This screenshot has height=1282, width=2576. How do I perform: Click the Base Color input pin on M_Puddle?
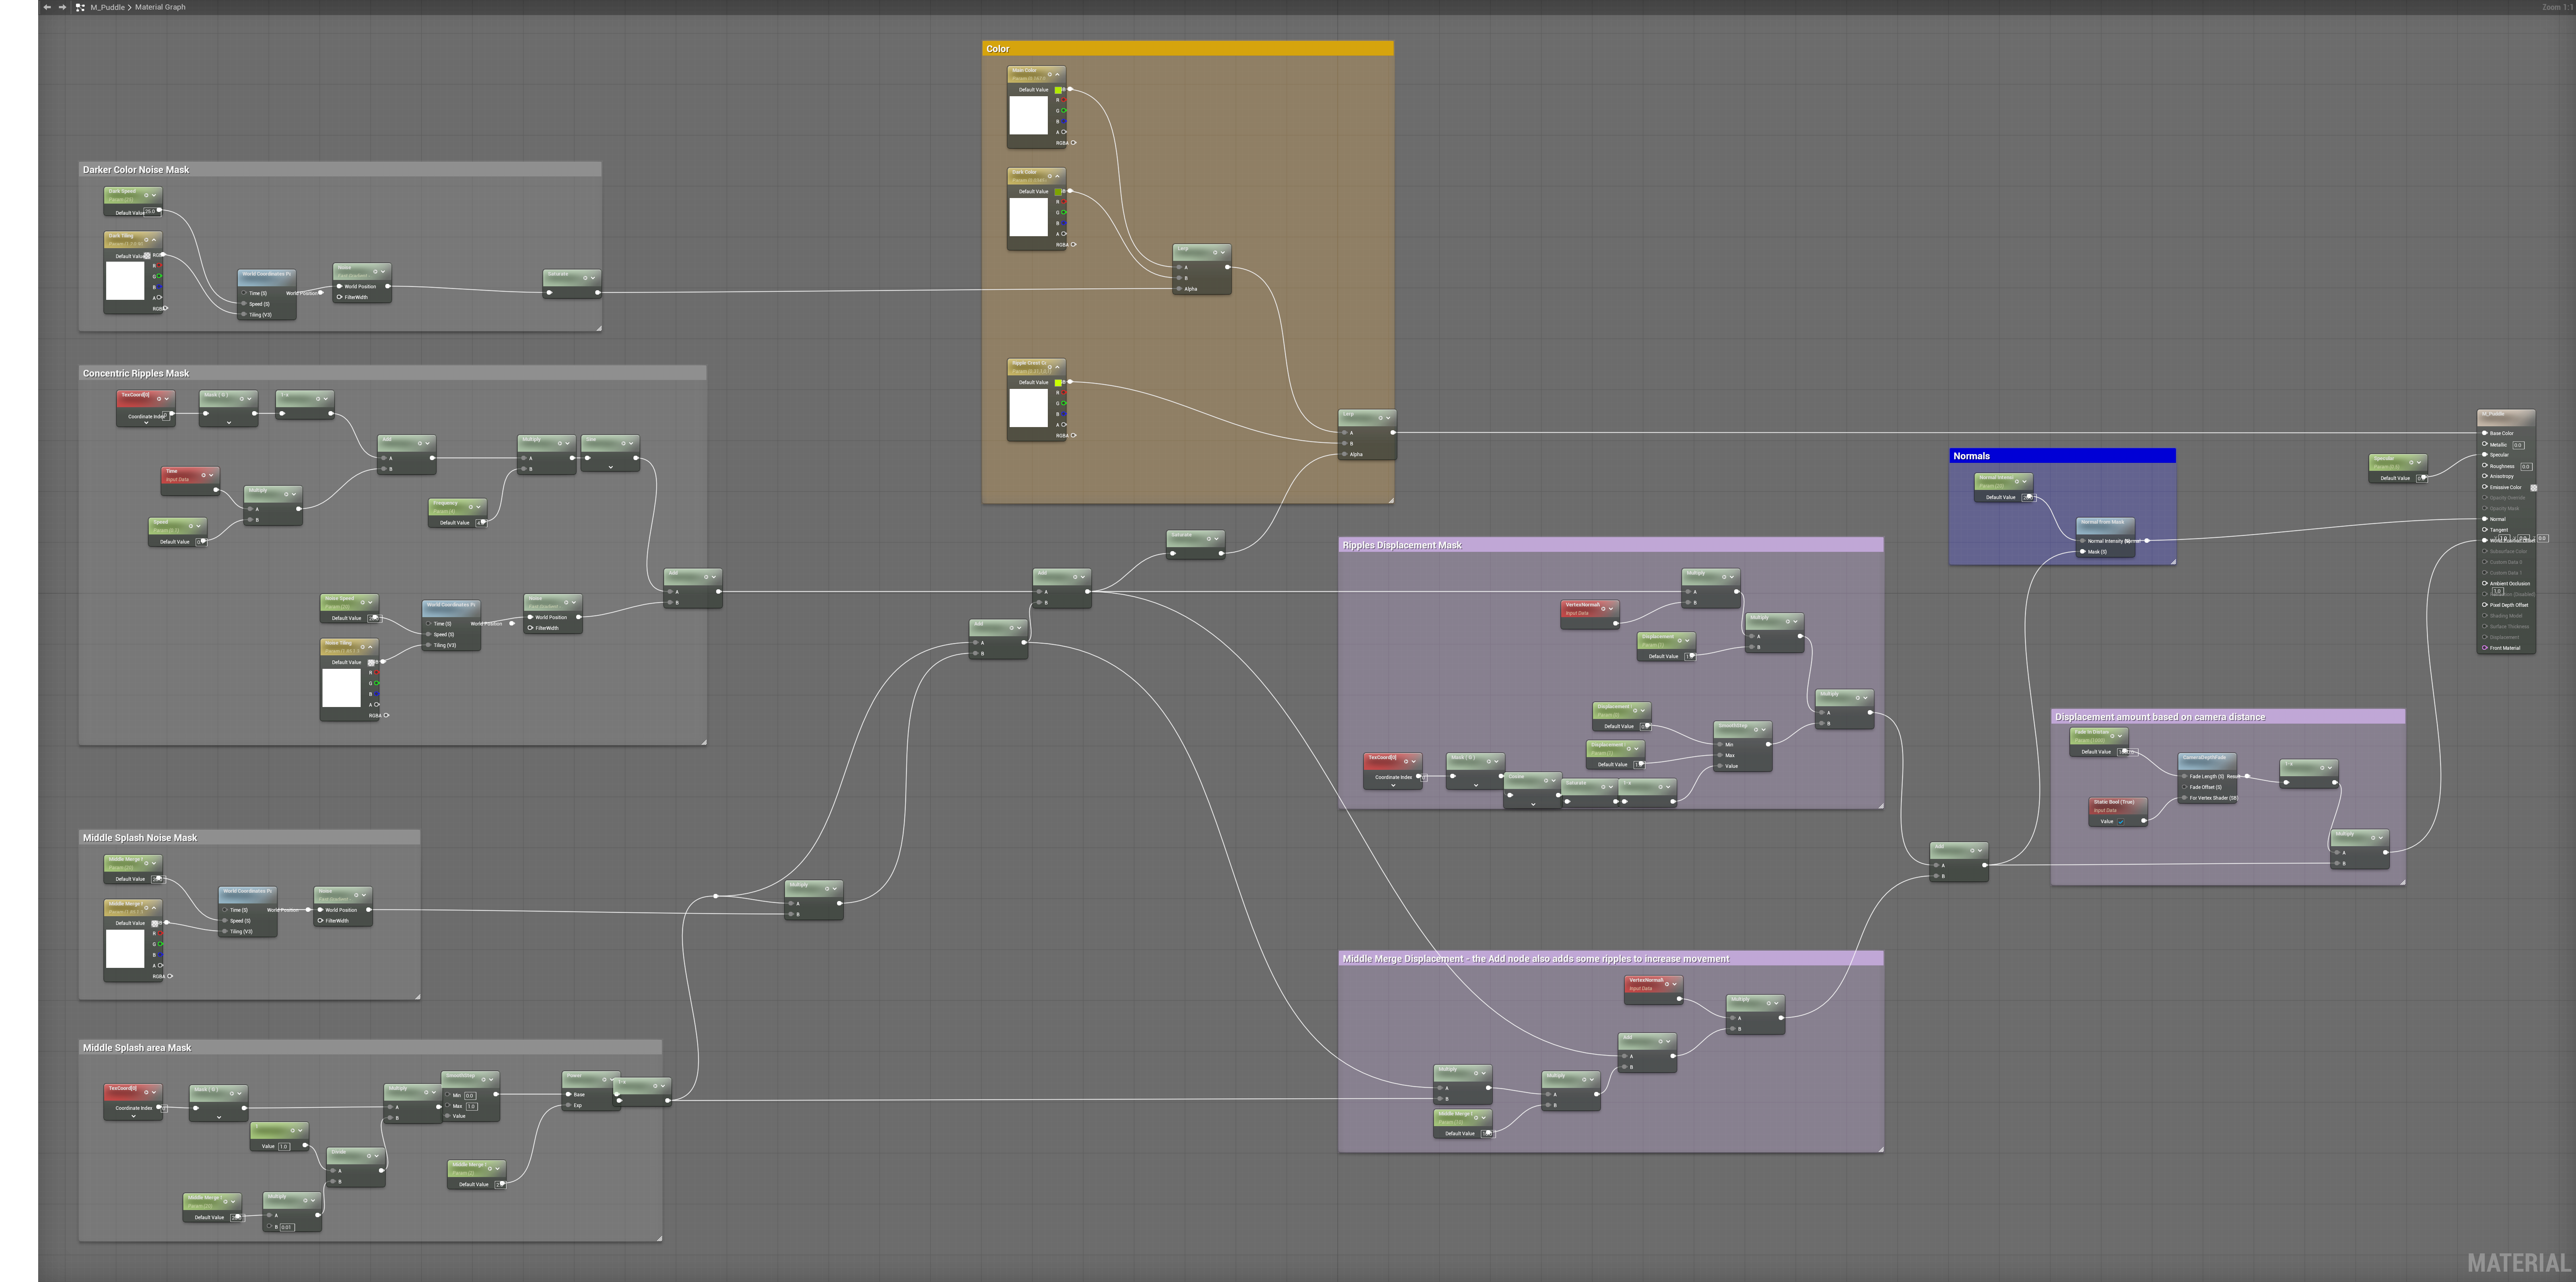[2485, 433]
